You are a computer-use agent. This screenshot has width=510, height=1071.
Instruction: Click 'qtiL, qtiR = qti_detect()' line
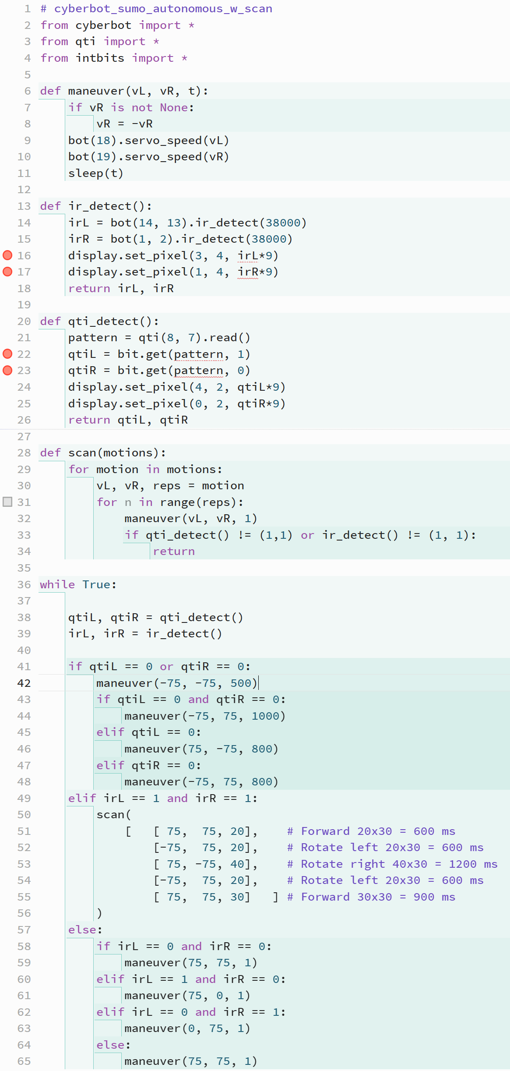[x=155, y=618]
